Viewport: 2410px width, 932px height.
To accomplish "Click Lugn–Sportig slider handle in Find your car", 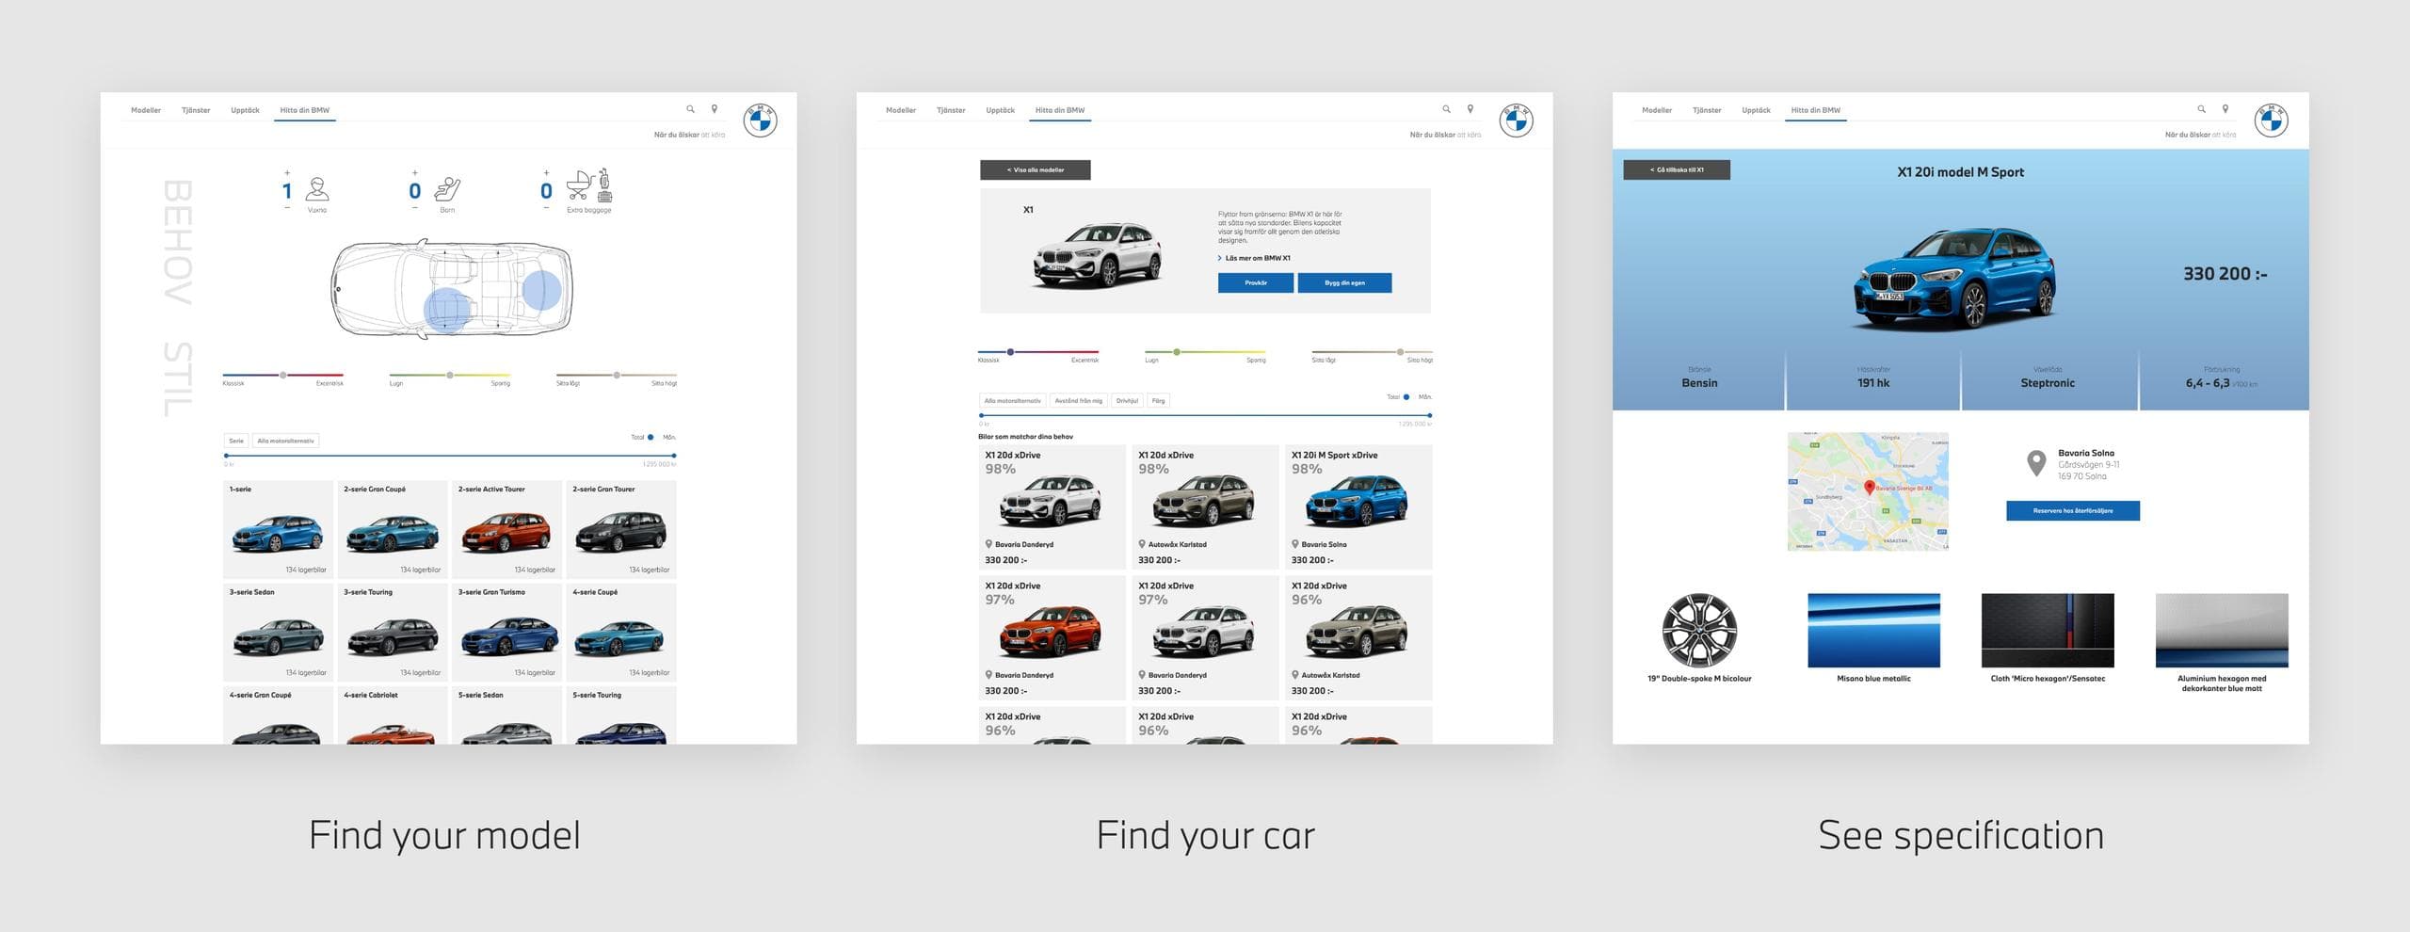I will click(x=1177, y=352).
